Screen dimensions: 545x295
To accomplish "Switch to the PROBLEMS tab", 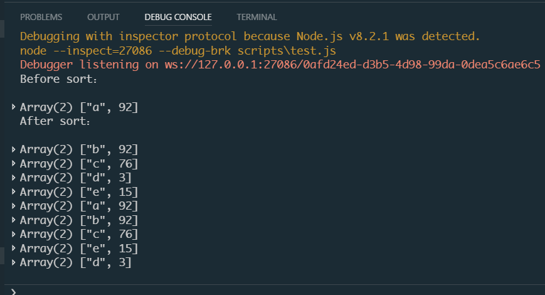I will pyautogui.click(x=41, y=17).
